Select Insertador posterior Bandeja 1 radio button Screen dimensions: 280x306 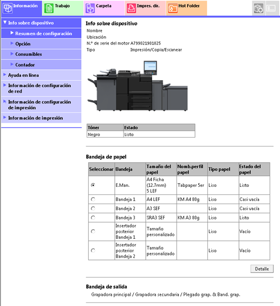(x=93, y=231)
